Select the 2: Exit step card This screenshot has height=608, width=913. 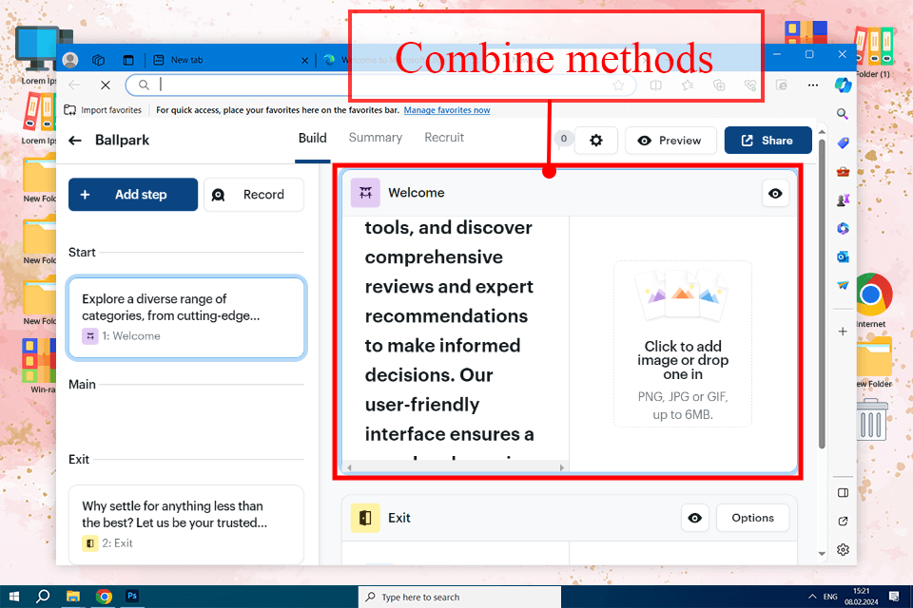[186, 524]
